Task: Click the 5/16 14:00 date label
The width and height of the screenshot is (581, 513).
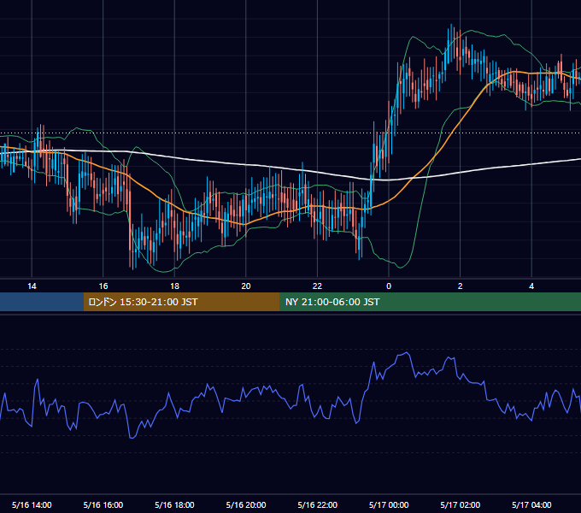Action: 32,504
